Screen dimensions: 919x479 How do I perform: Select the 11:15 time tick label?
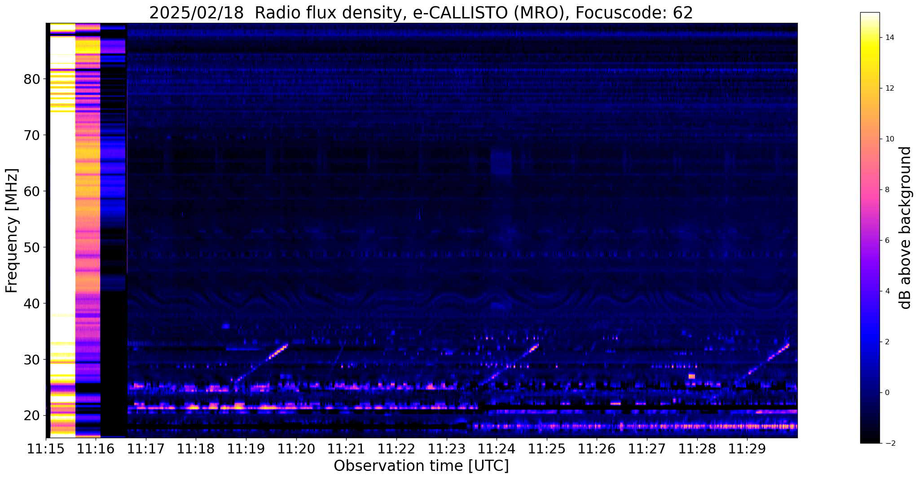pyautogui.click(x=45, y=448)
